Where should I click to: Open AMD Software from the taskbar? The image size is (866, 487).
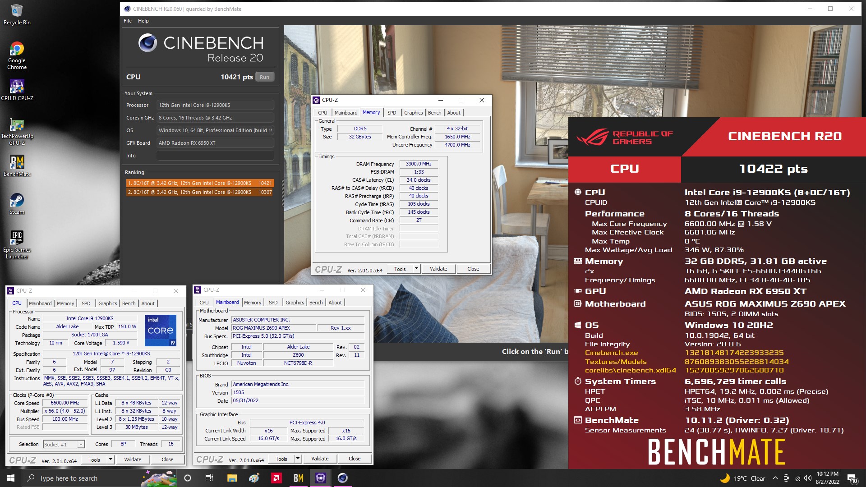pyautogui.click(x=276, y=478)
